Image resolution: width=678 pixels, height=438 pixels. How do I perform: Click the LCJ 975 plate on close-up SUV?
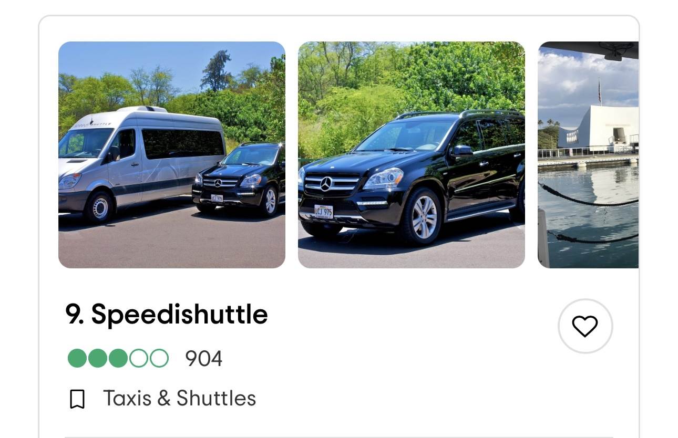324,212
